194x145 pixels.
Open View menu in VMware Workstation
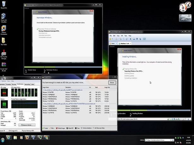118,36
